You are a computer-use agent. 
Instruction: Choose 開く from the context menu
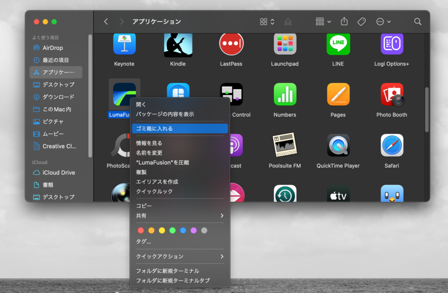tap(180, 104)
